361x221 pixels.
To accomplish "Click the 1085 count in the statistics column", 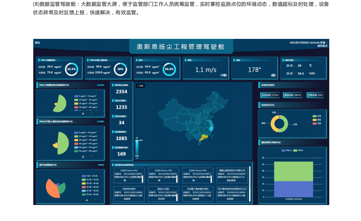I will click(x=122, y=139).
